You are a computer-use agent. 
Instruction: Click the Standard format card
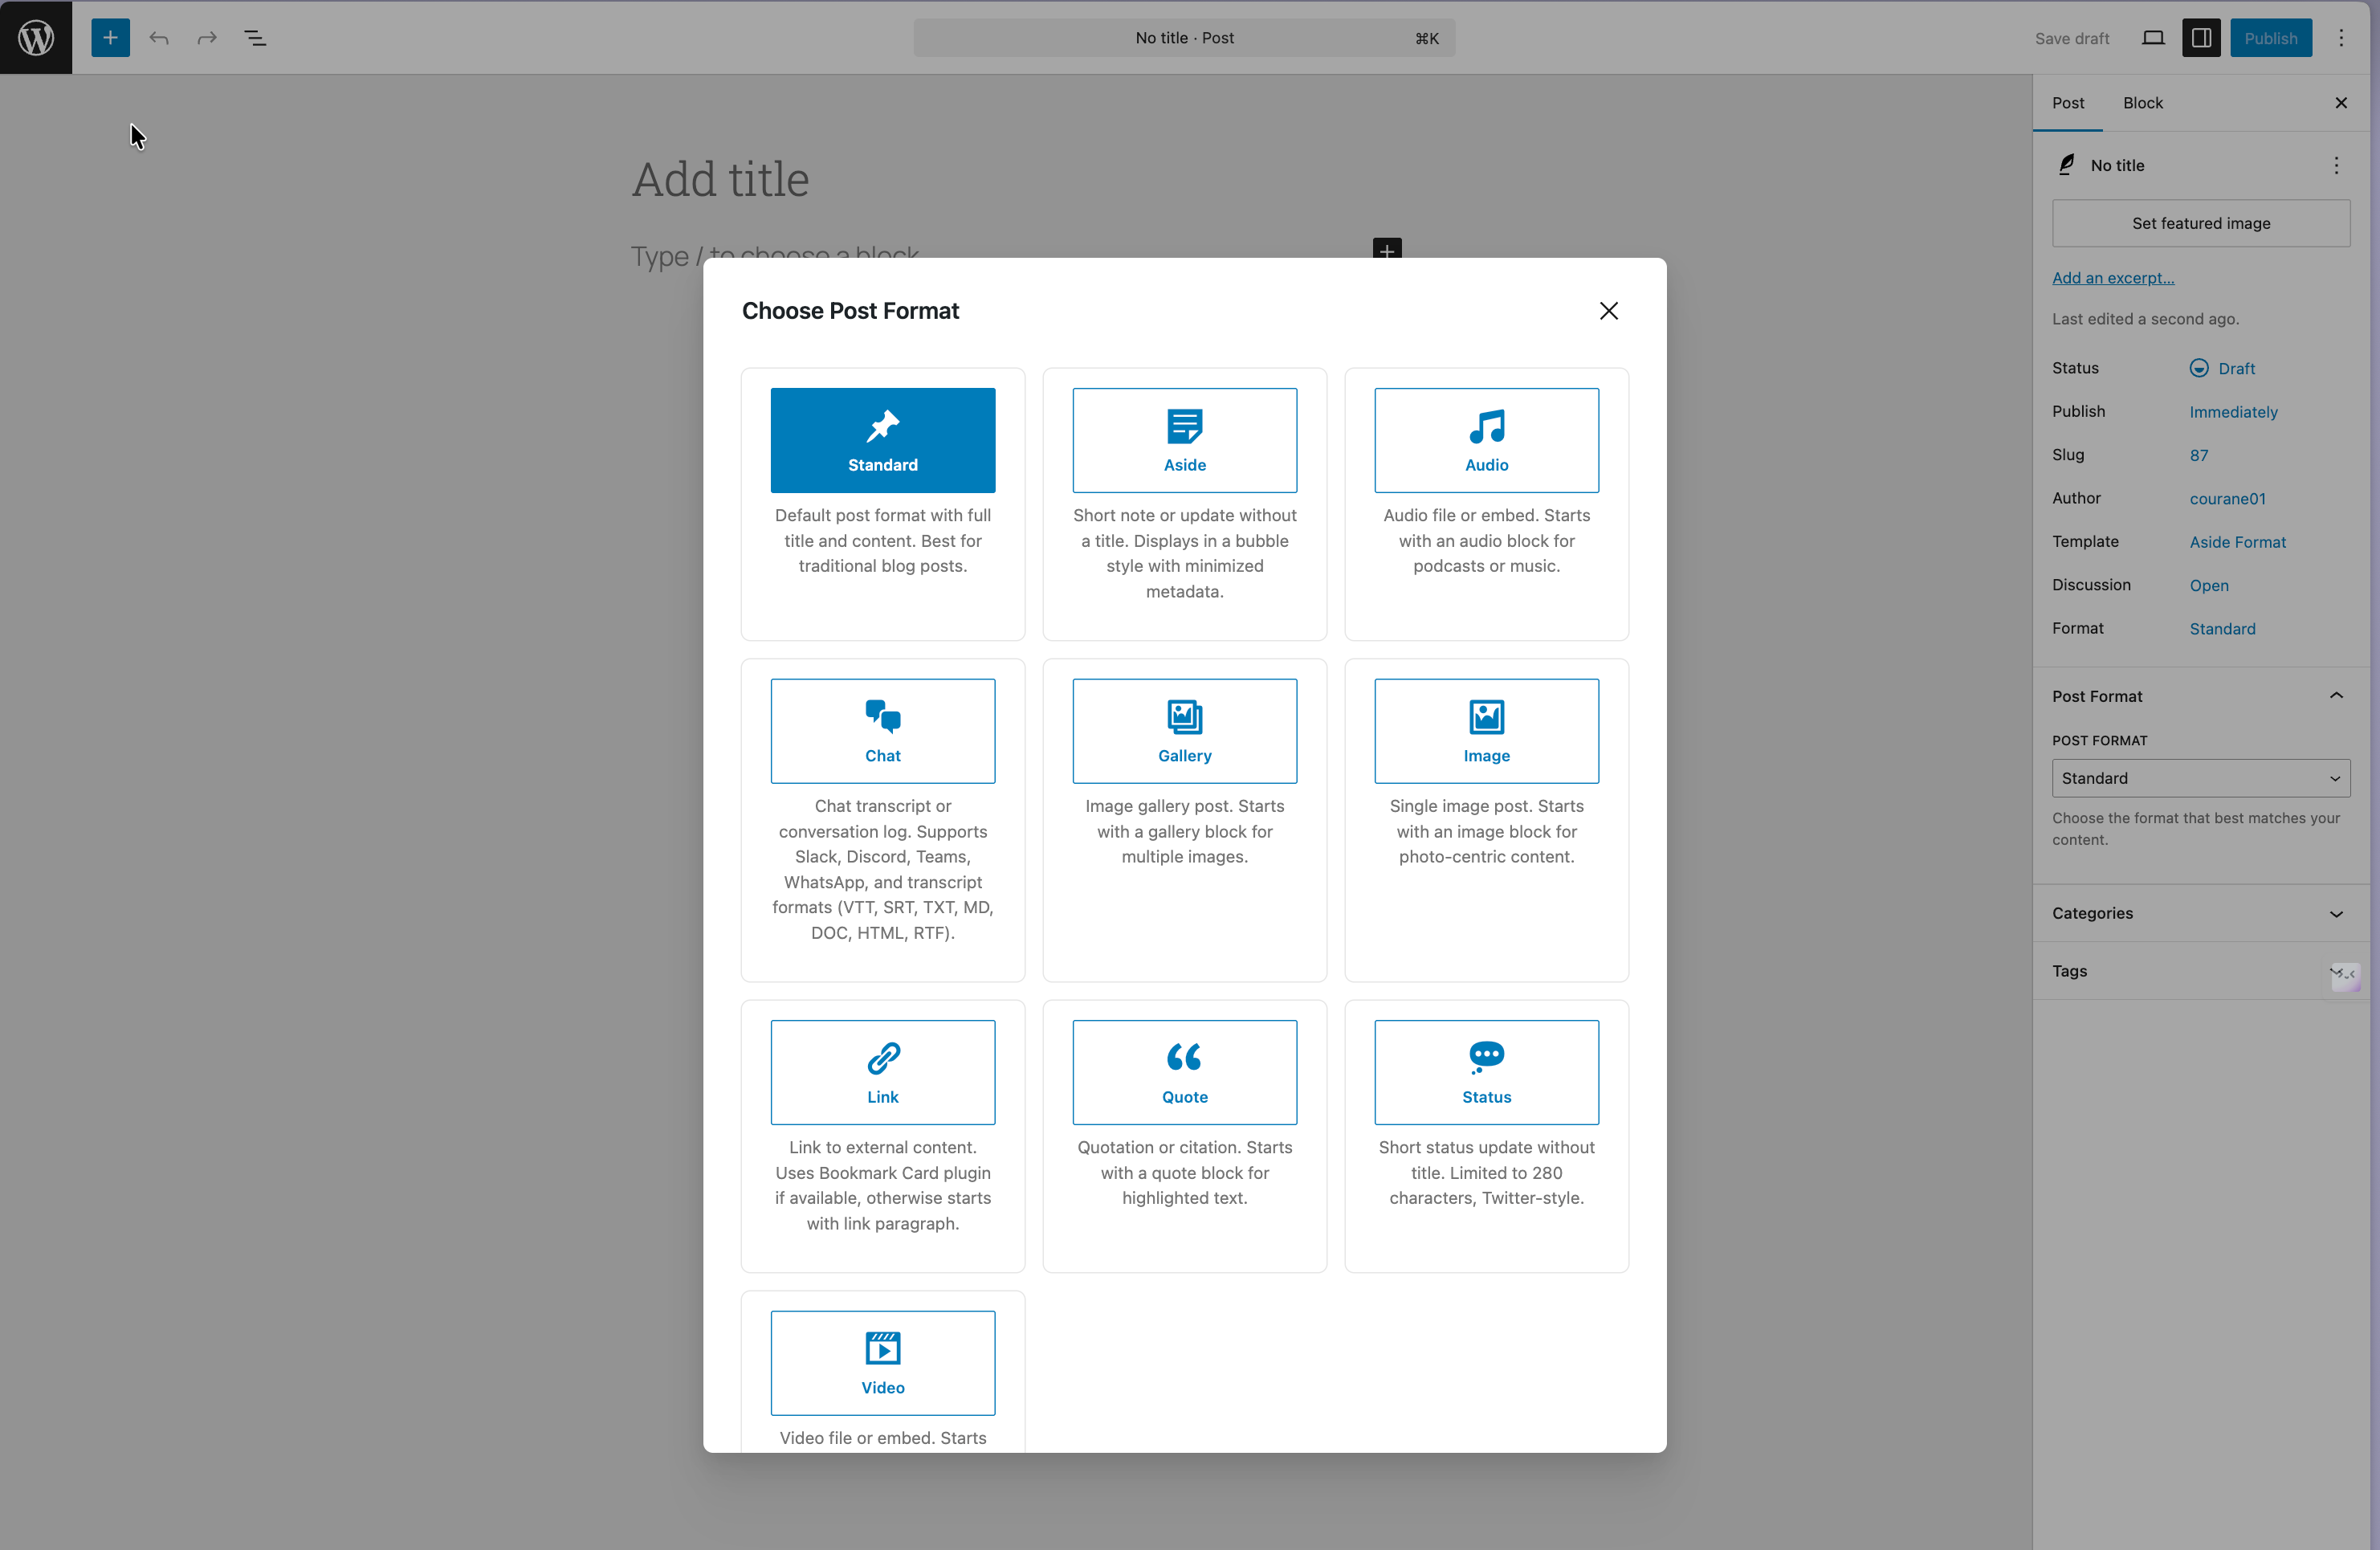point(882,440)
